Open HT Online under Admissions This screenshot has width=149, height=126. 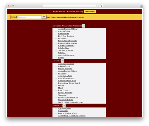(62, 38)
